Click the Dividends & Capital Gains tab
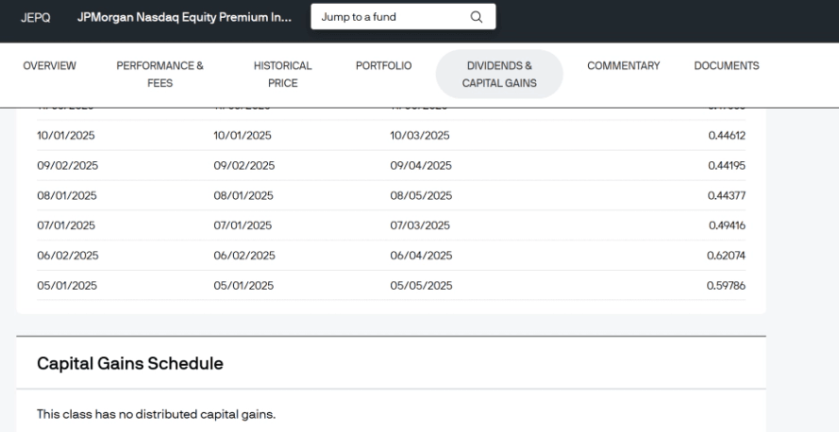This screenshot has width=839, height=432. 499,74
